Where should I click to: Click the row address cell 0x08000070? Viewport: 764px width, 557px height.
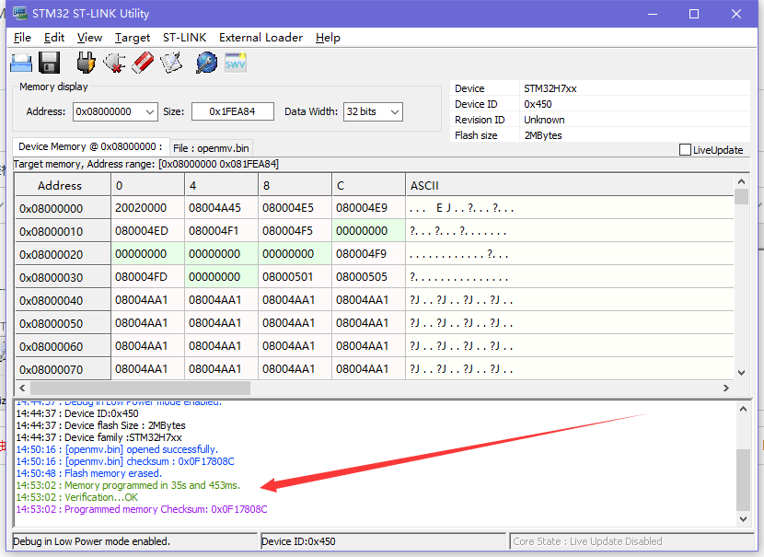(63, 370)
